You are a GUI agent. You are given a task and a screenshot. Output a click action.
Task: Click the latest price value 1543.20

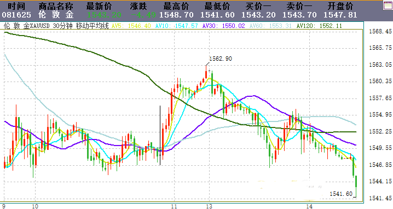pos(104,15)
